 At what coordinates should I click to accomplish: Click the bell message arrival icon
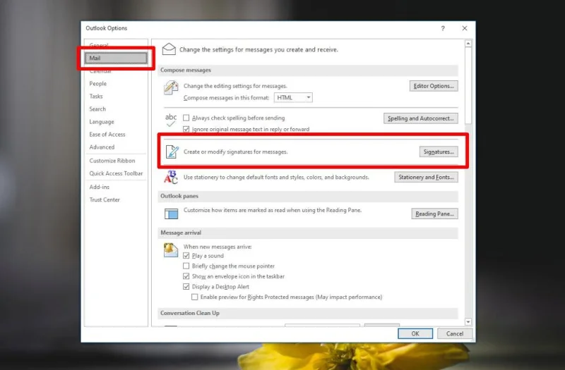[x=171, y=250]
